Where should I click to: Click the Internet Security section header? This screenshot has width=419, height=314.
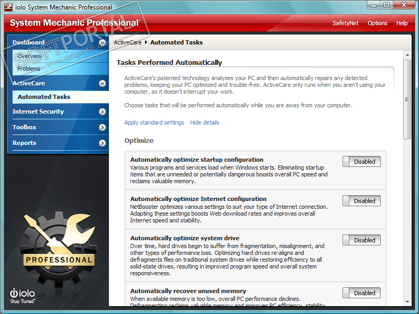tap(59, 111)
